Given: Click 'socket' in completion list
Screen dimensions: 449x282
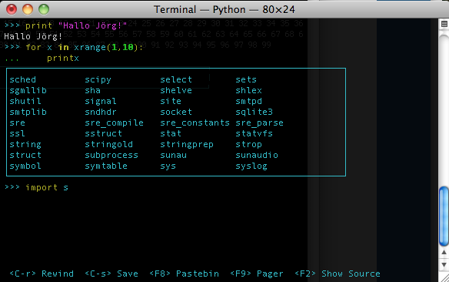Looking at the screenshot, I should 176,112.
